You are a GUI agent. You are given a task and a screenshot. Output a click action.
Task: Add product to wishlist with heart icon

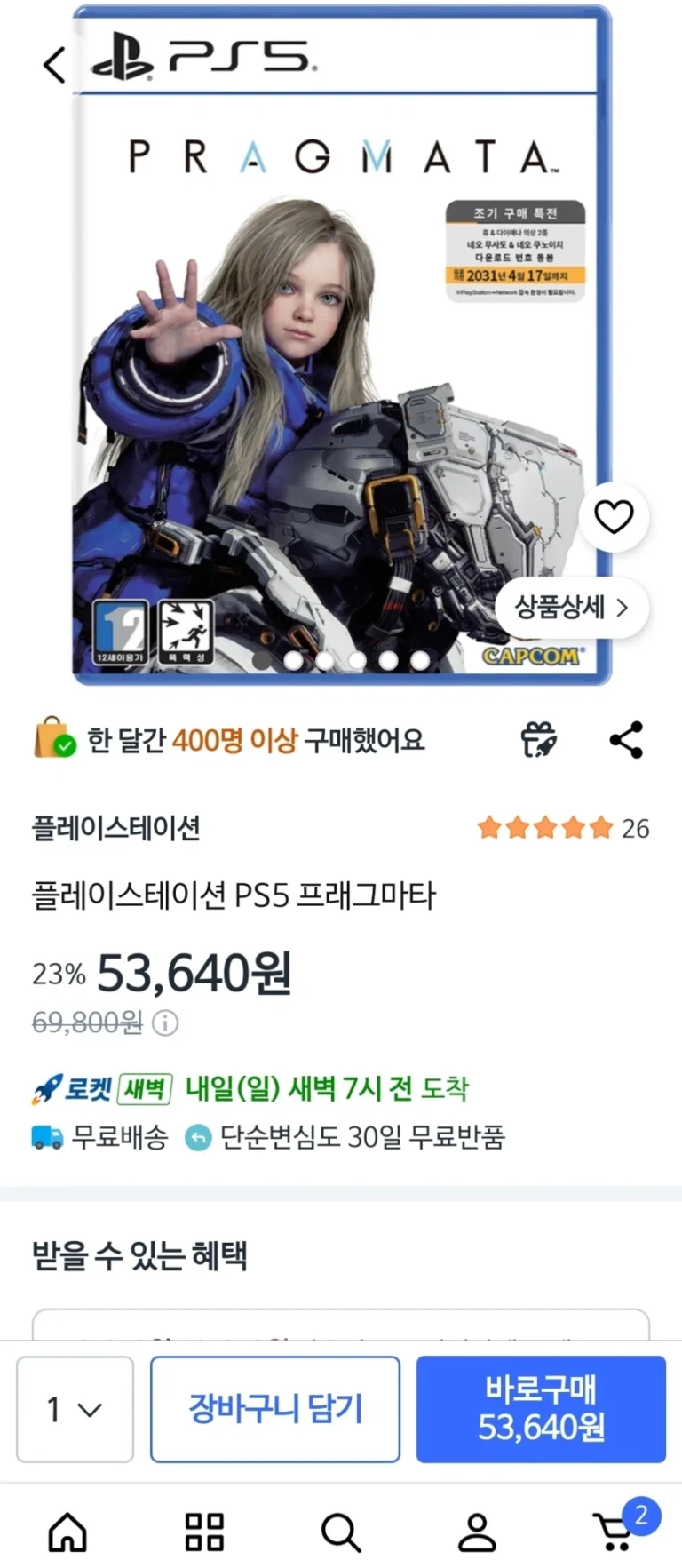[614, 517]
